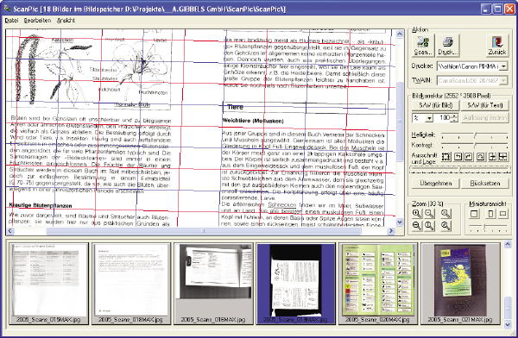518x338 pixels.
Task: Open the greyed-out TWAIN source dropdown
Action: point(503,80)
